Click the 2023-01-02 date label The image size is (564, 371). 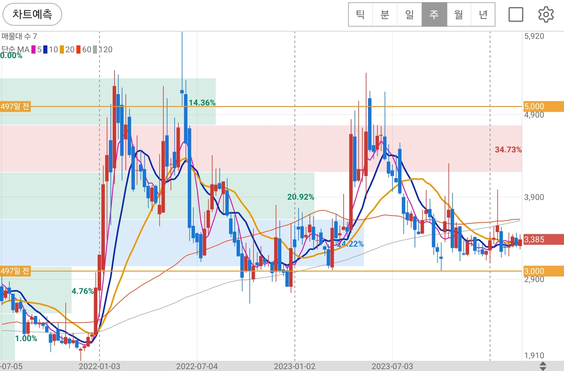pos(295,366)
